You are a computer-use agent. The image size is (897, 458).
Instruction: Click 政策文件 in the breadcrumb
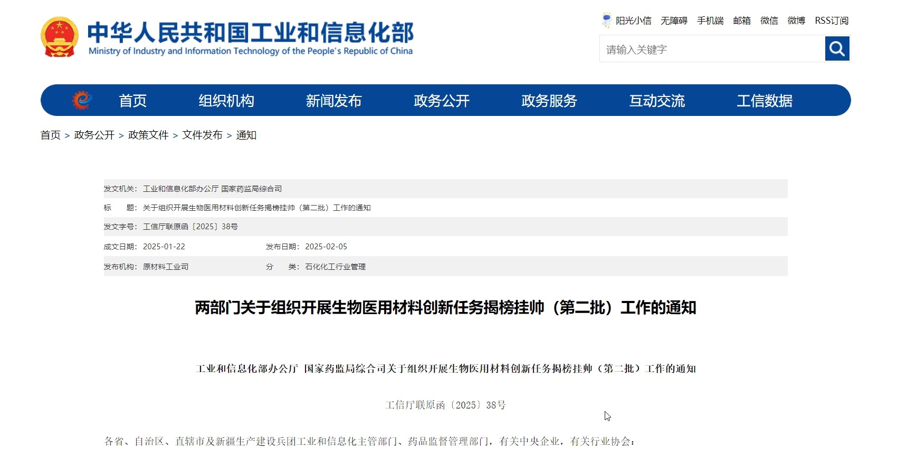[x=148, y=135]
